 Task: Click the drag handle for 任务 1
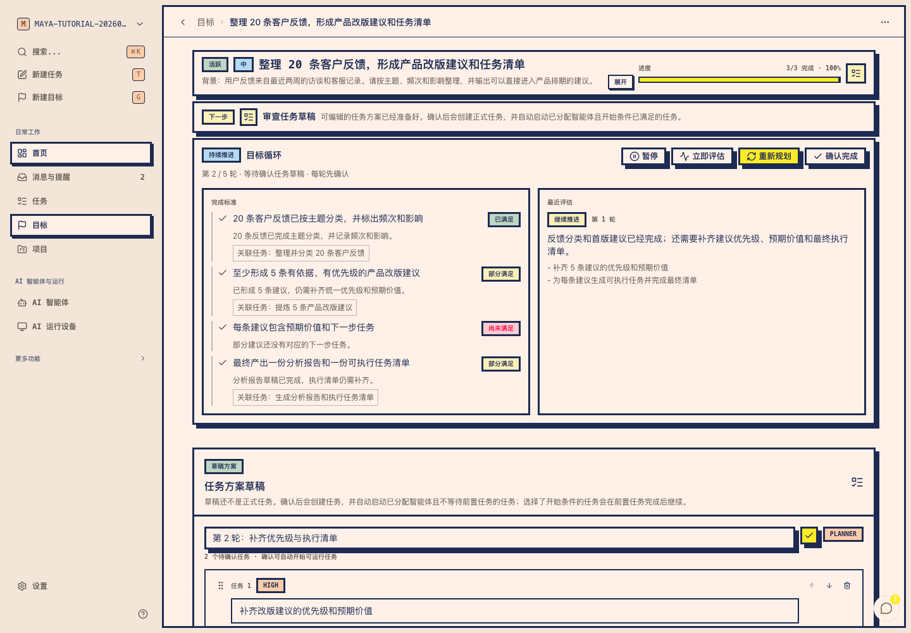point(221,586)
